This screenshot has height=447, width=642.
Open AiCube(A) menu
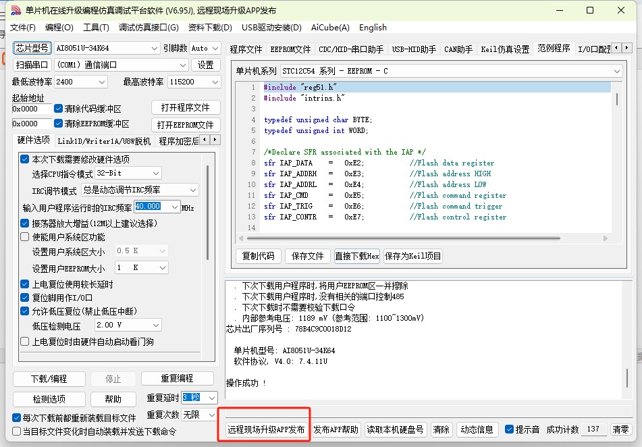click(330, 28)
